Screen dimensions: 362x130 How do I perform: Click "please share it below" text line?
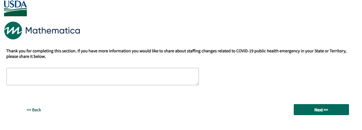tap(26, 57)
